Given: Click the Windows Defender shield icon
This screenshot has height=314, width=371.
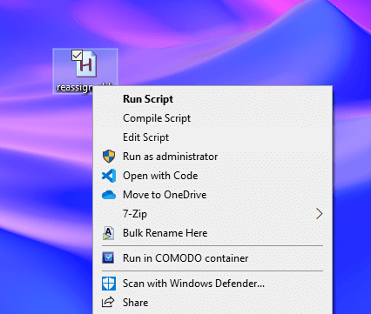Looking at the screenshot, I should [x=109, y=284].
